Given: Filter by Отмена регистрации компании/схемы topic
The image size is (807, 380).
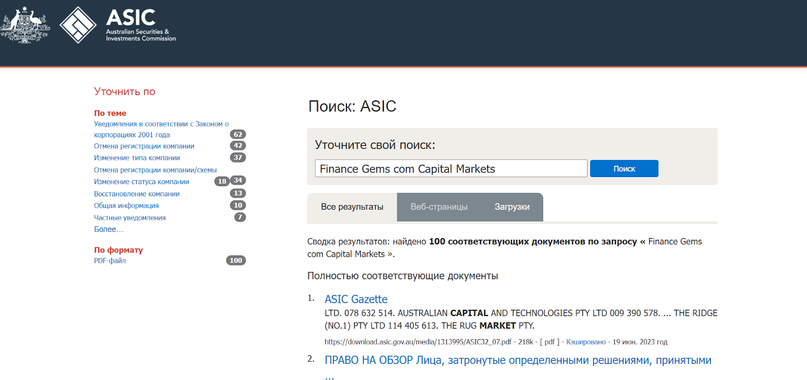Looking at the screenshot, I should pos(155,170).
